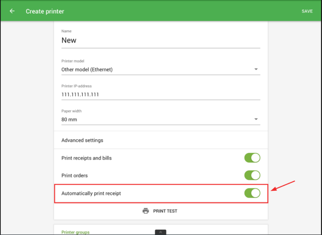Disable the Print orders switch
Screen dimensions: 322x235
click(x=252, y=175)
